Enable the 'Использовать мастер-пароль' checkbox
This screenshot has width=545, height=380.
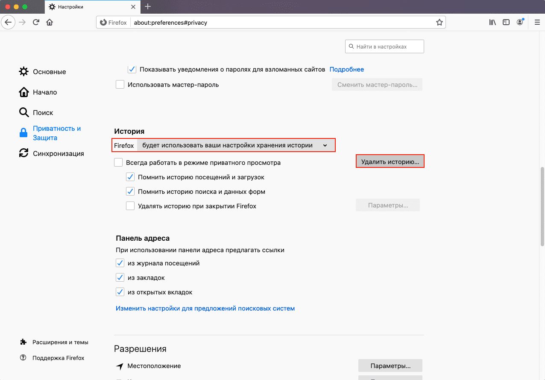[x=120, y=85]
